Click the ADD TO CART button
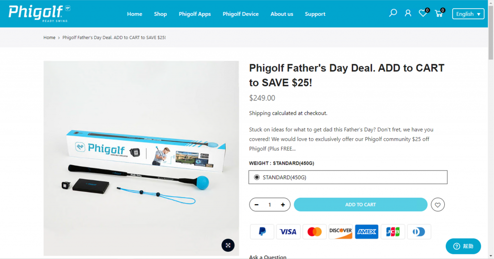The image size is (494, 259). pos(360,205)
